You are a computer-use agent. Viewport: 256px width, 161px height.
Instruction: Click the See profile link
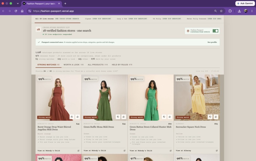click(212, 42)
